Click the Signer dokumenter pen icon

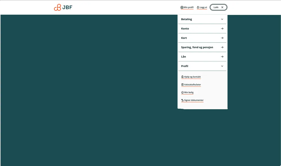[x=182, y=100]
